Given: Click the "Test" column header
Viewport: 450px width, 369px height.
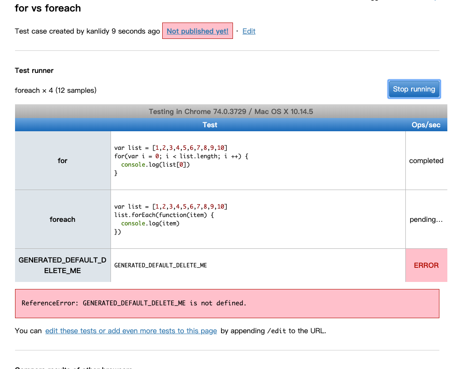Looking at the screenshot, I should [210, 125].
